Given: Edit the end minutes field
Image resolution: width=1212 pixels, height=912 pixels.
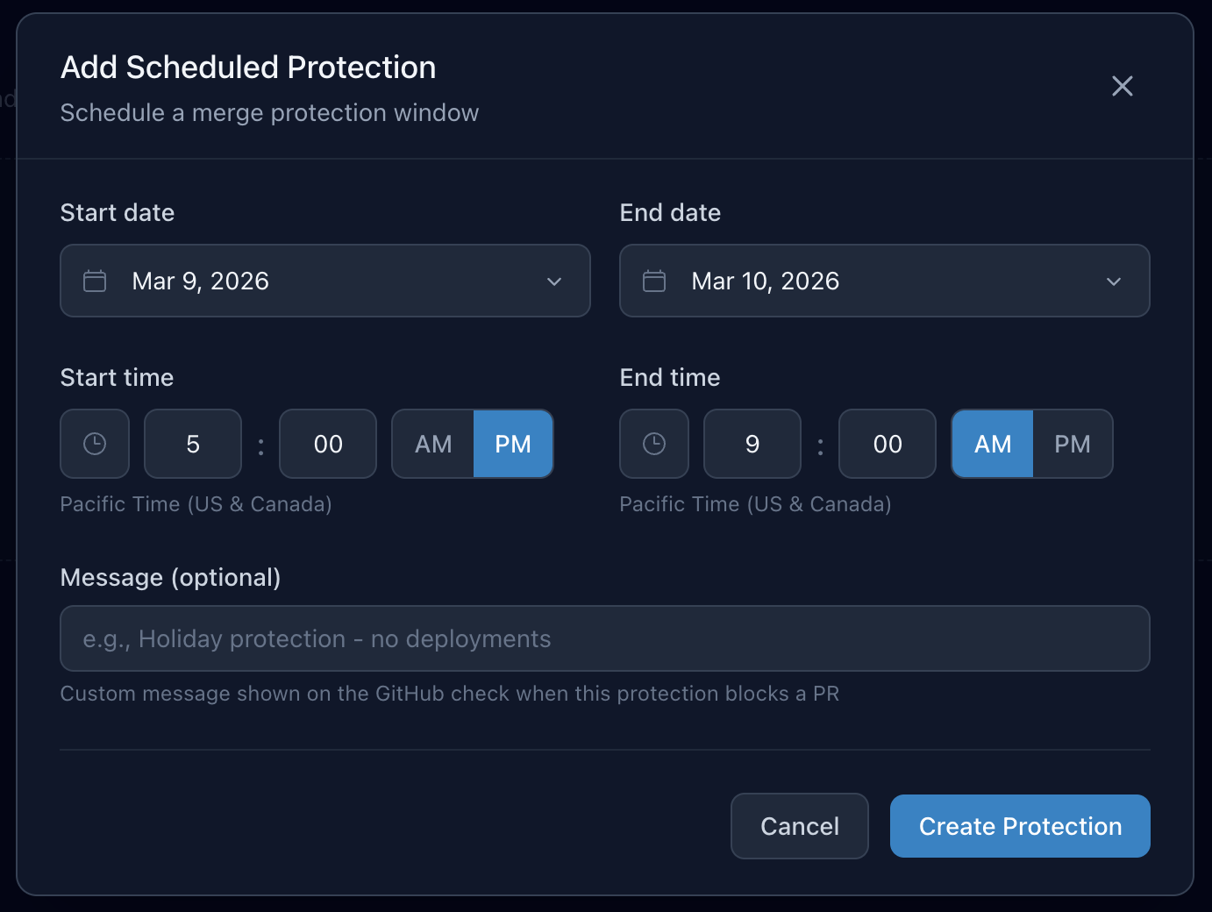Looking at the screenshot, I should coord(887,444).
